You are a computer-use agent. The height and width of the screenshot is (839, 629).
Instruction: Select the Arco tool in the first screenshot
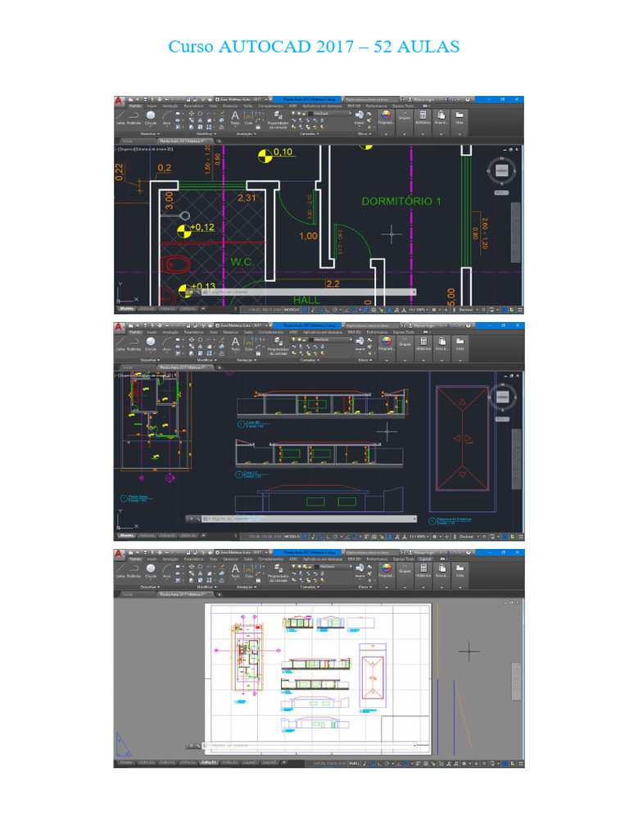tap(166, 118)
